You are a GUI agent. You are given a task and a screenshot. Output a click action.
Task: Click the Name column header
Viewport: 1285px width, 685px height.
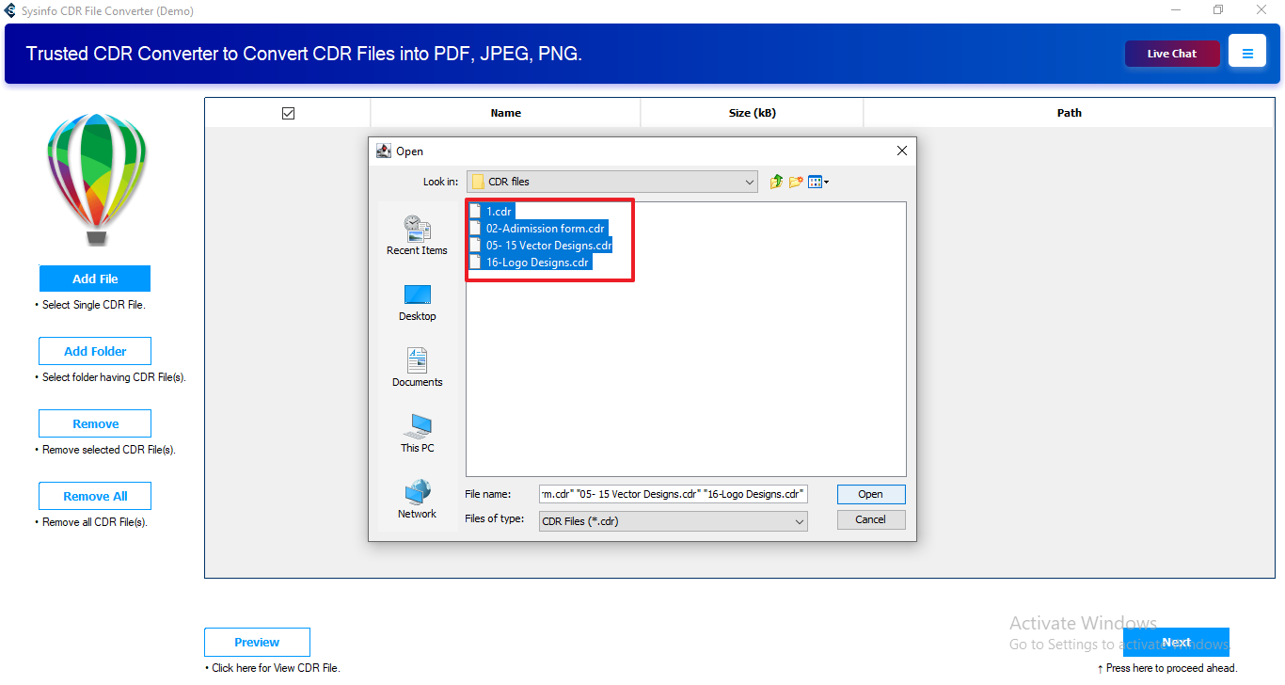pyautogui.click(x=505, y=113)
